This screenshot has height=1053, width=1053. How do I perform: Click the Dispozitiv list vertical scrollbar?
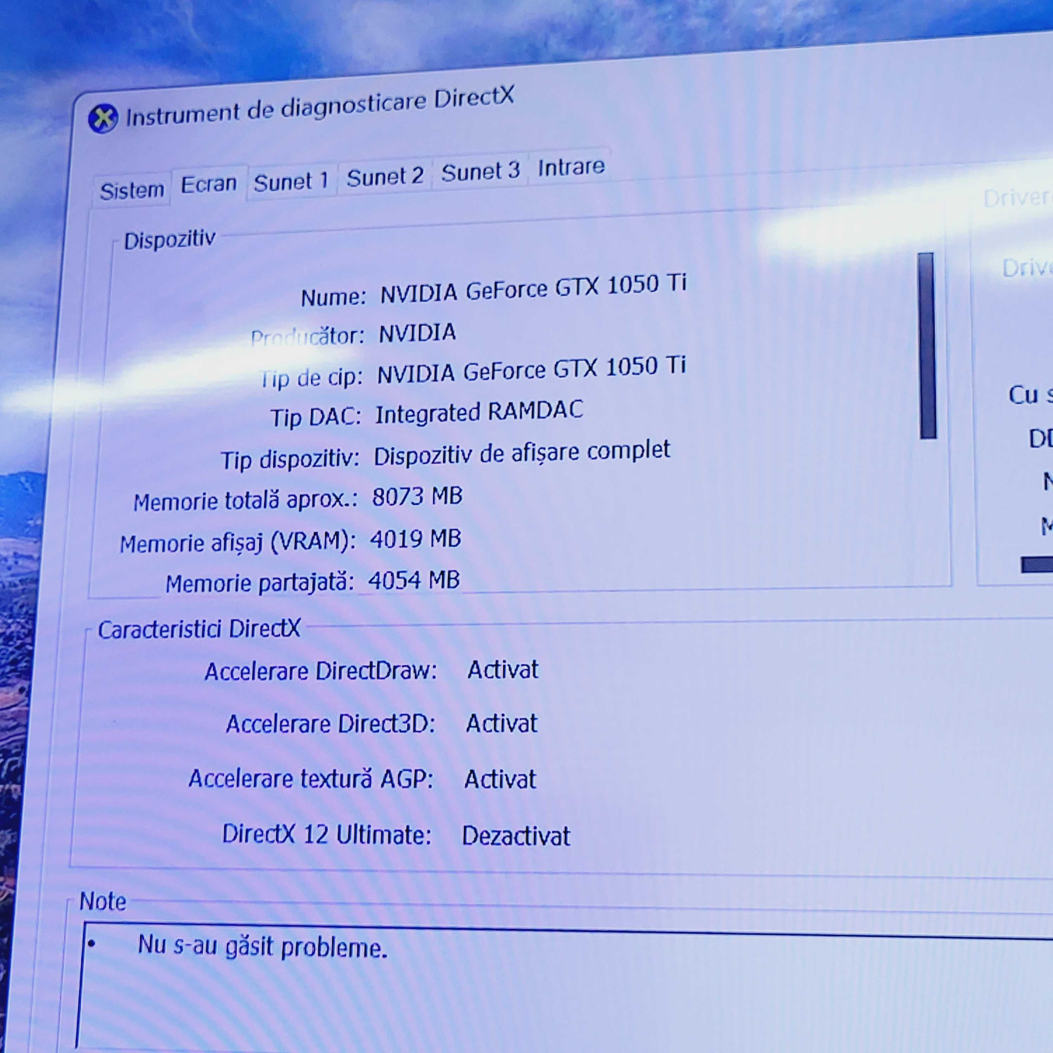point(927,346)
